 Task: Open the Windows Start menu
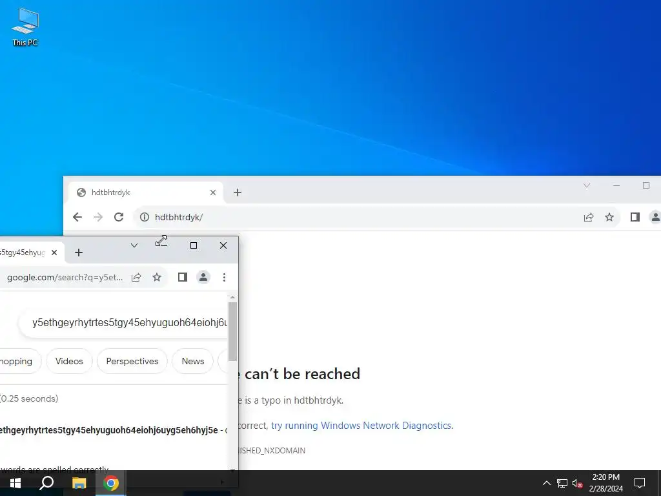(15, 483)
